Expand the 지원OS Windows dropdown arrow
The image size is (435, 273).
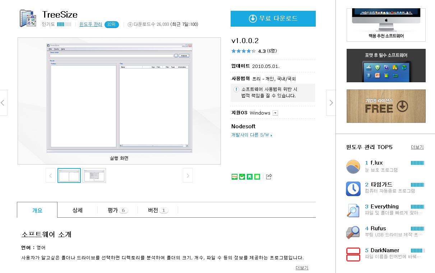pos(275,113)
